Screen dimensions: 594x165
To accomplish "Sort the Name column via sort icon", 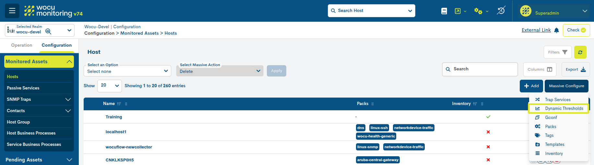I will click(119, 104).
